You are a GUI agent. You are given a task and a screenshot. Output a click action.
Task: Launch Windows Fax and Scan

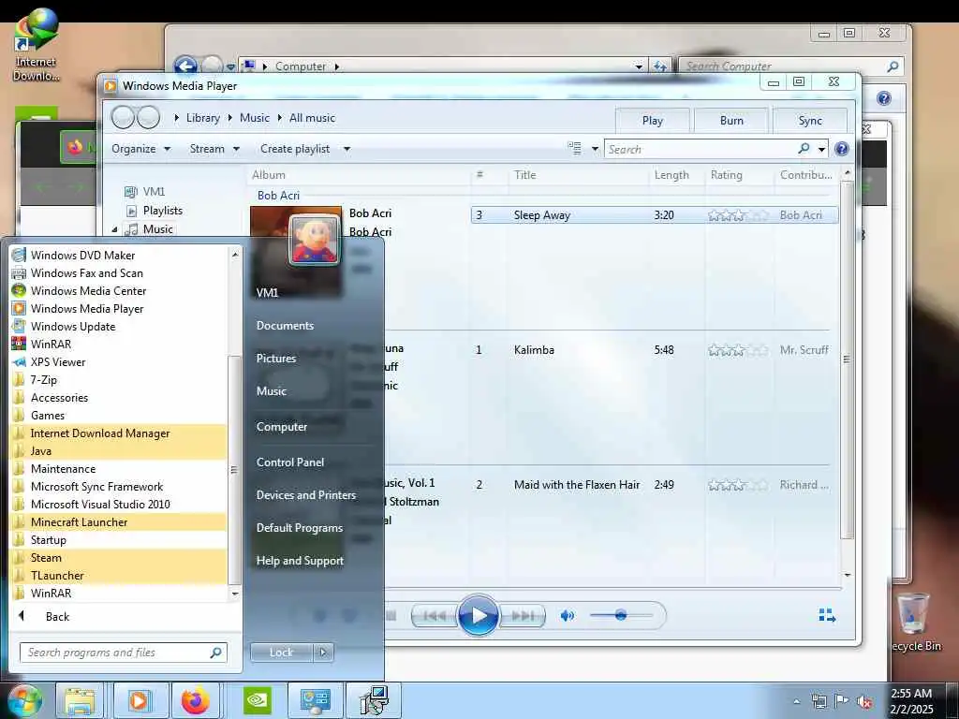[x=87, y=273]
